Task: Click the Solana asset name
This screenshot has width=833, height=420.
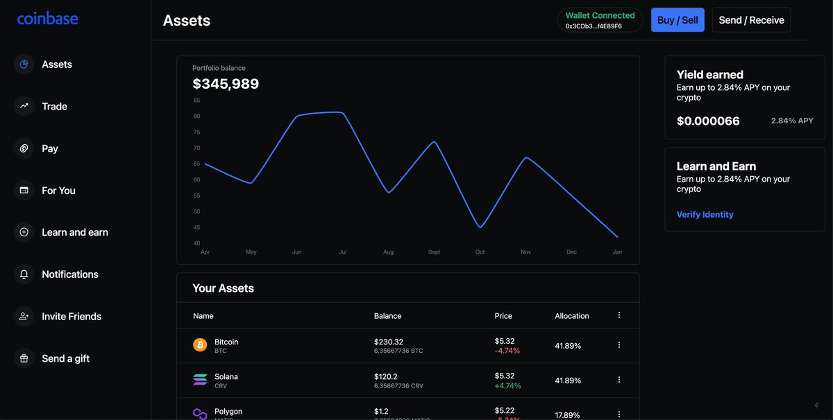Action: 226,376
